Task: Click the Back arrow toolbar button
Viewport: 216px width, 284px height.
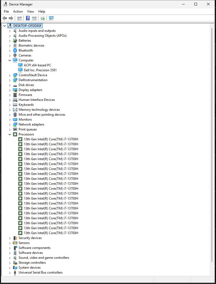Action: click(x=5, y=18)
